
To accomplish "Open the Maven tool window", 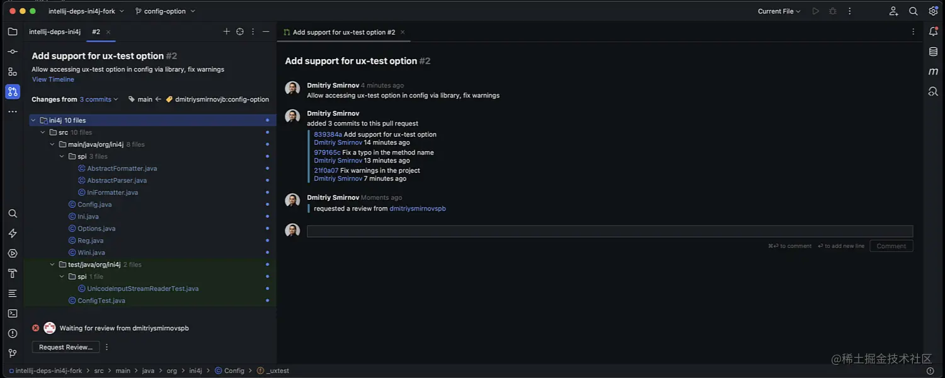I will [x=934, y=71].
